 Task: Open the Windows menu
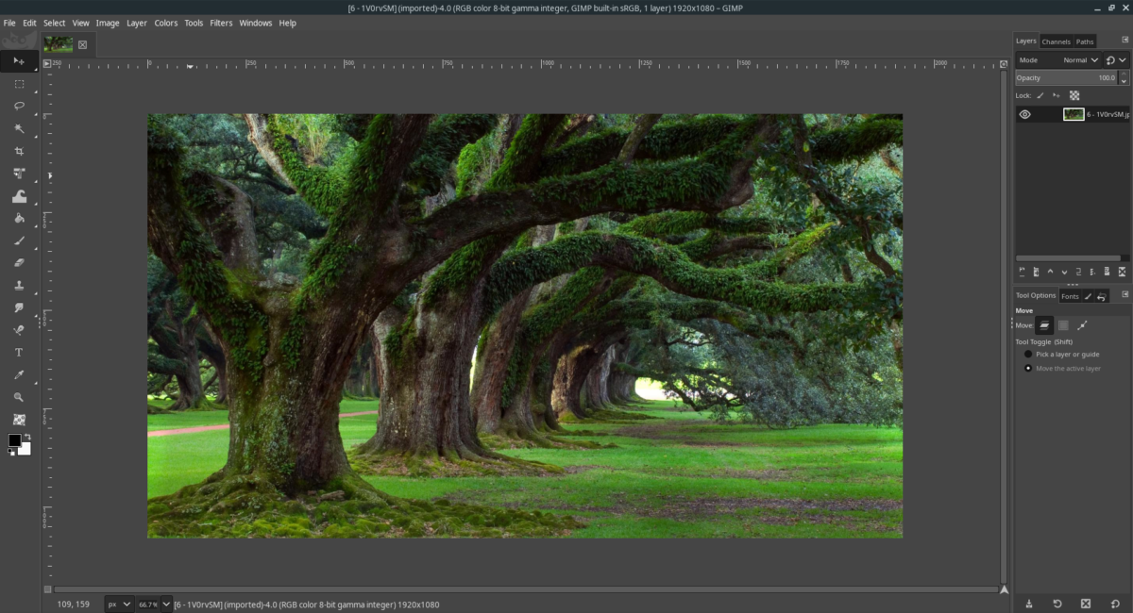[x=255, y=23]
